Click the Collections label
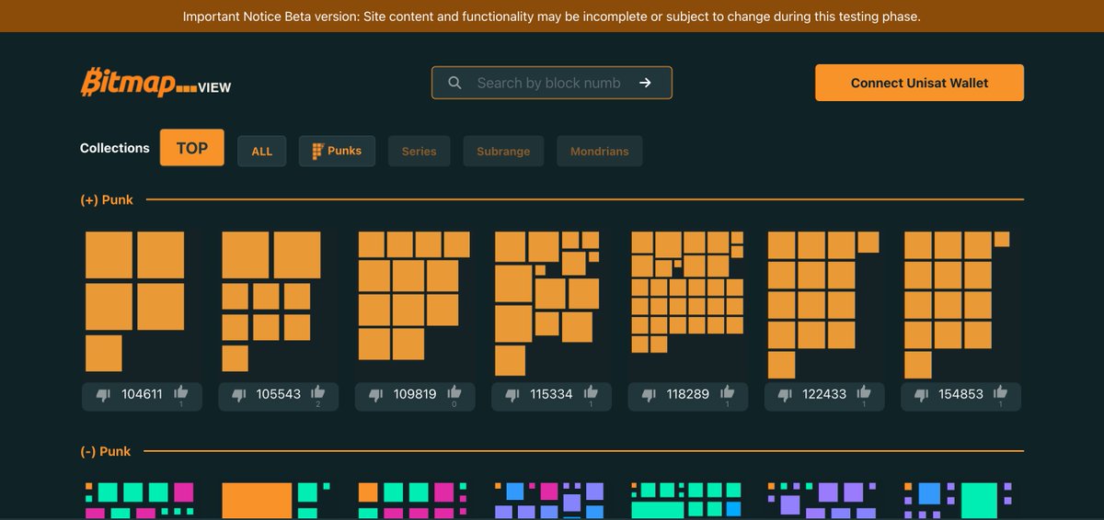1104x520 pixels. [x=115, y=148]
